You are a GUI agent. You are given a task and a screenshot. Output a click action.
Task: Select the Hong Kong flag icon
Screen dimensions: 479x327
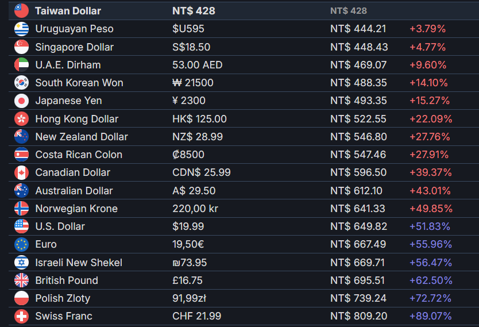21,118
